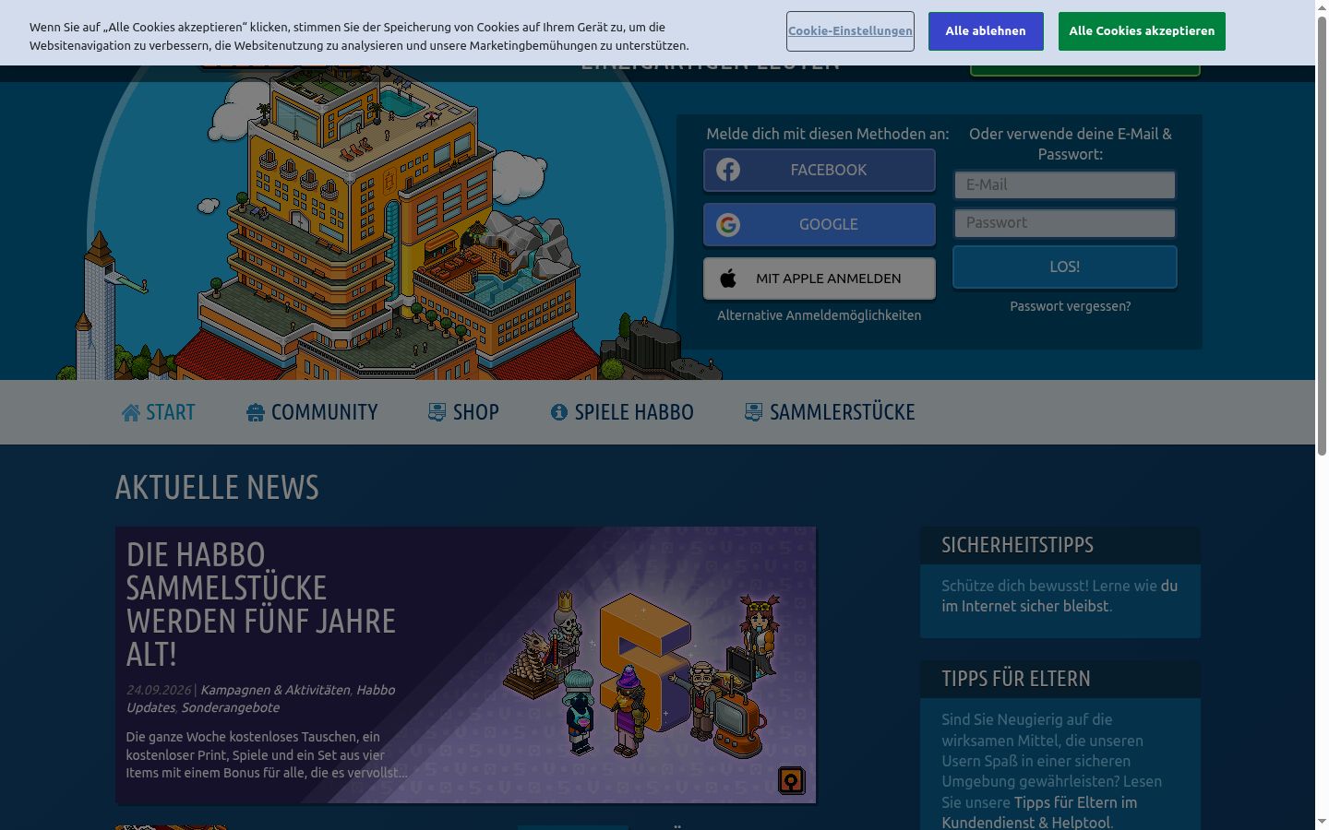The height and width of the screenshot is (830, 1329).
Task: Open the START navigation tab
Action: (159, 412)
